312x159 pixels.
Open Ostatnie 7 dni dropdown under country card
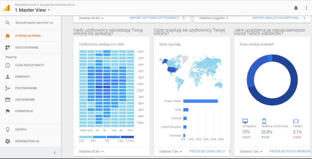click(171, 151)
